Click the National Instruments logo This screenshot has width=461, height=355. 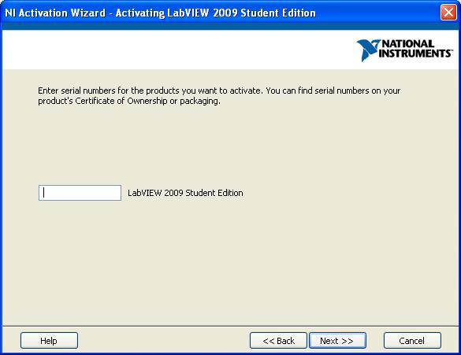(404, 50)
